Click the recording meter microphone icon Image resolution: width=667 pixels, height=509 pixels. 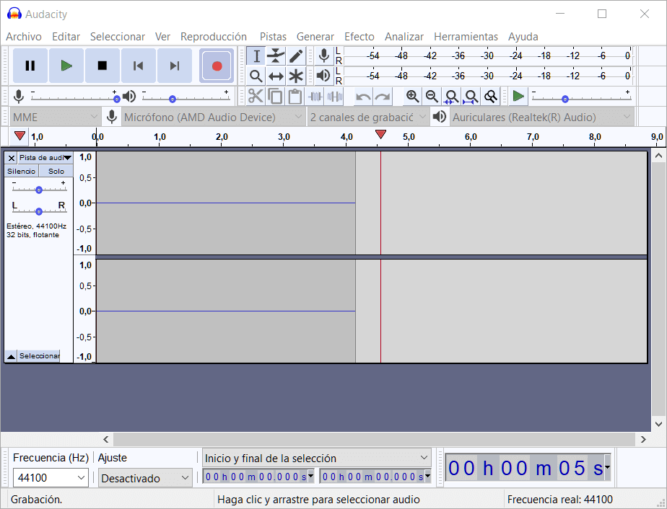[324, 56]
